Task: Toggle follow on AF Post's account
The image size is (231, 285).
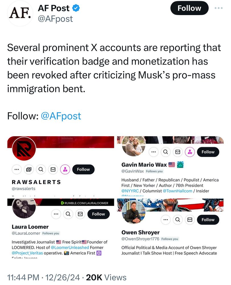Action: [189, 8]
